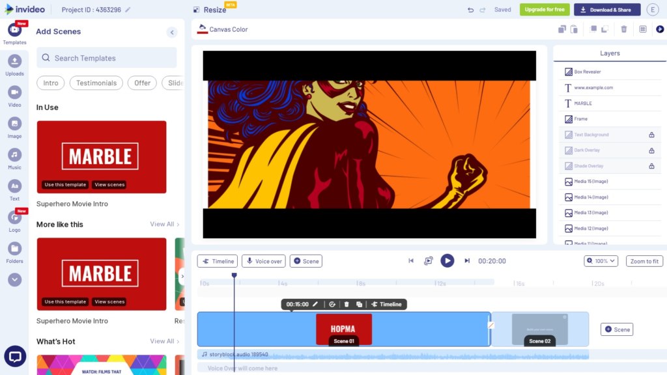View scenes of In Use template
This screenshot has width=667, height=375.
(109, 184)
